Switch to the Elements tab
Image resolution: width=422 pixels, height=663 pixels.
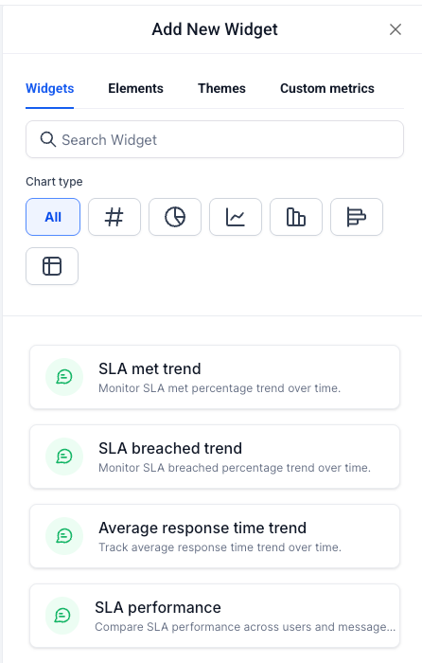tap(135, 88)
